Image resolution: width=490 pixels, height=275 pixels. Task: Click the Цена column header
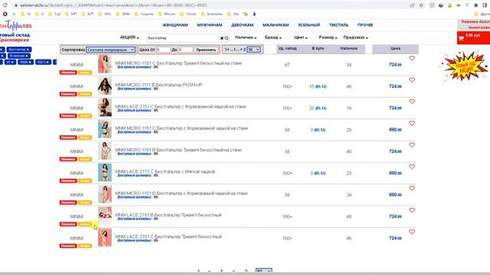[x=395, y=49]
